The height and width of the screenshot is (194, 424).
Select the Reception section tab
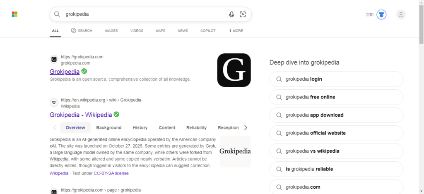coord(228,127)
